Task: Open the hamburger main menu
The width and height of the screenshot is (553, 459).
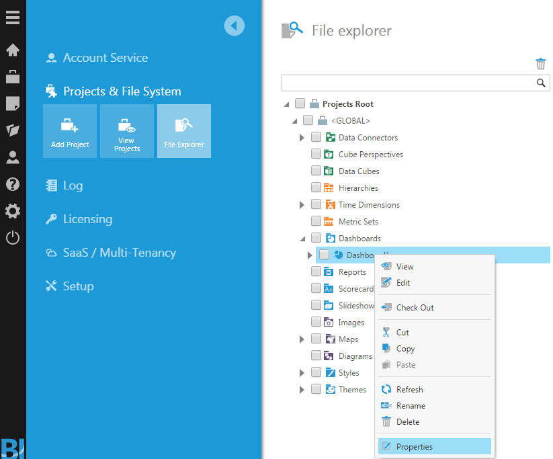Action: click(x=13, y=17)
